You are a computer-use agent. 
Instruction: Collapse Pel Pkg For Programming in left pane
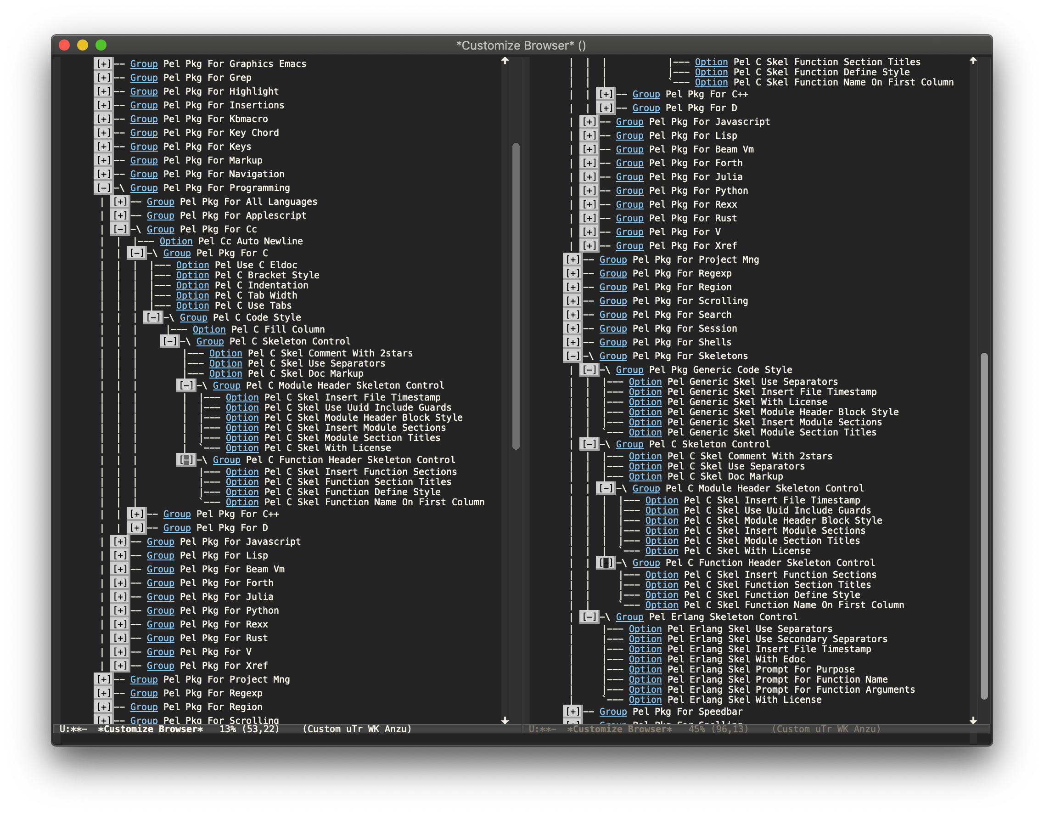[103, 188]
